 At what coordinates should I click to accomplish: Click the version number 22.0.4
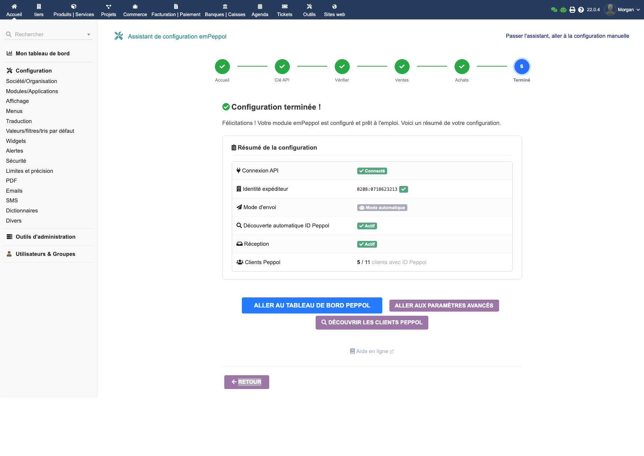click(x=593, y=10)
